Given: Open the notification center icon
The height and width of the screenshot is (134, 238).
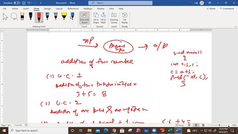Looking at the screenshot, I should pyautogui.click(x=232, y=131).
